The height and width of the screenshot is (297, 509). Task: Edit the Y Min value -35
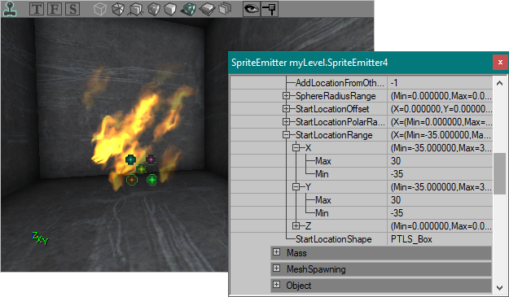pos(440,212)
